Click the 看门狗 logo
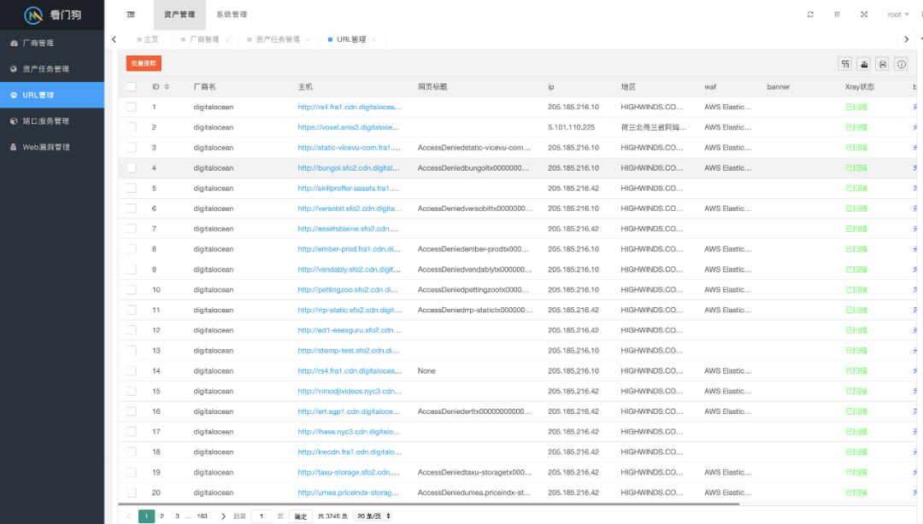This screenshot has height=524, width=923. (52, 15)
